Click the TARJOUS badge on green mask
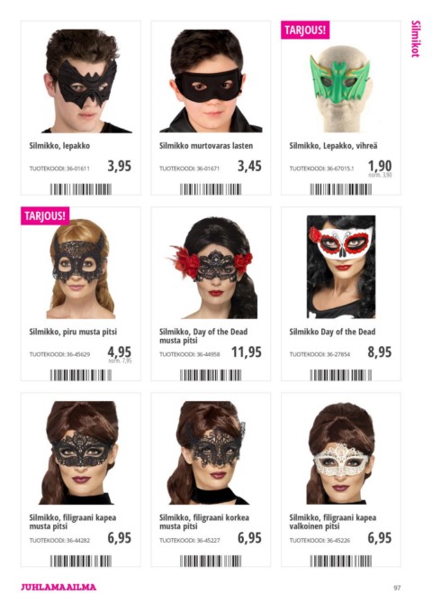The image size is (432, 612). 305,30
